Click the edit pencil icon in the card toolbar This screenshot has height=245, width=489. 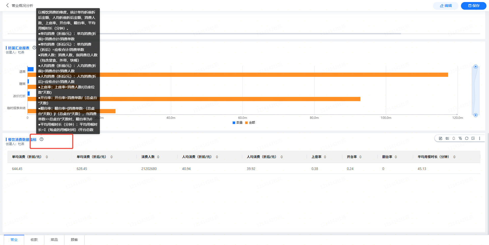[440, 138]
